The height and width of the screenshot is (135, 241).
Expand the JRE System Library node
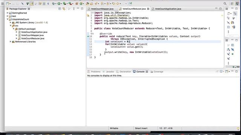click(x=11, y=22)
